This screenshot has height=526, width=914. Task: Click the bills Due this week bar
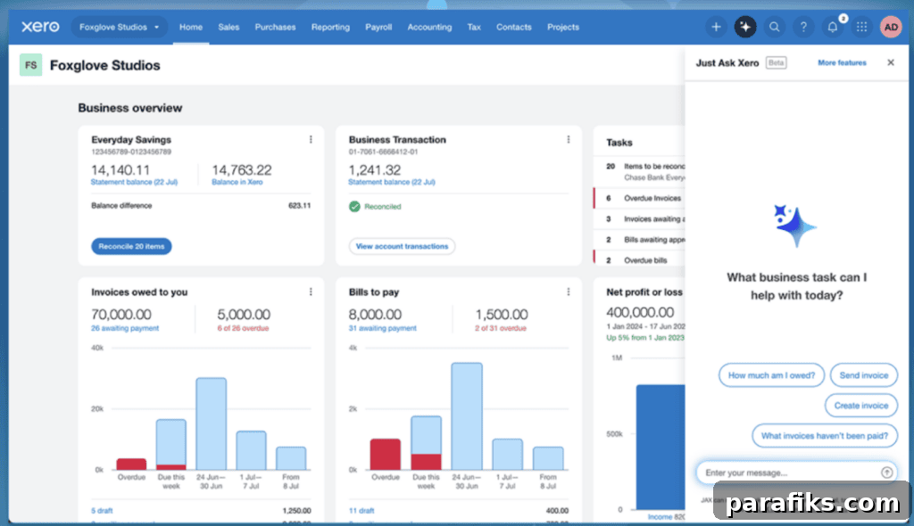(x=426, y=443)
